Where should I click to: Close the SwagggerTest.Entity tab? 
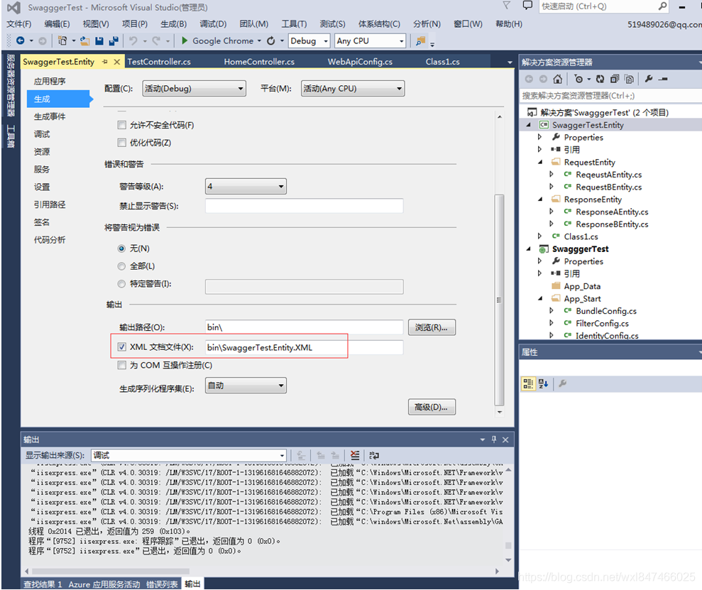[x=117, y=62]
